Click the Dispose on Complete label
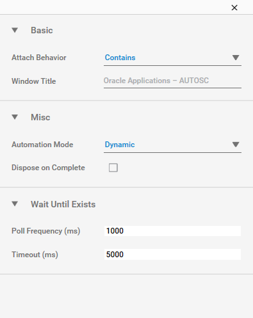Viewport: 253px width, 318px height. [x=48, y=168]
